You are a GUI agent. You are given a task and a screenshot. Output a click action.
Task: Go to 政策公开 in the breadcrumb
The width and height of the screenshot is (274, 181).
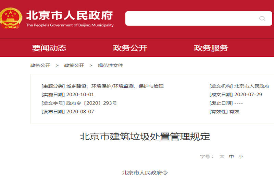pyautogui.click(x=74, y=65)
